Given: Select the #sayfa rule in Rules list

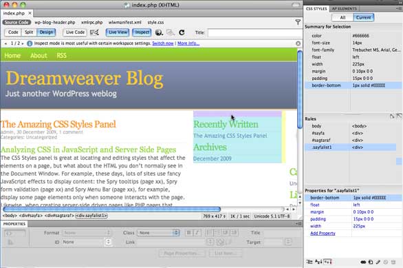Looking at the screenshot, I should point(350,133).
